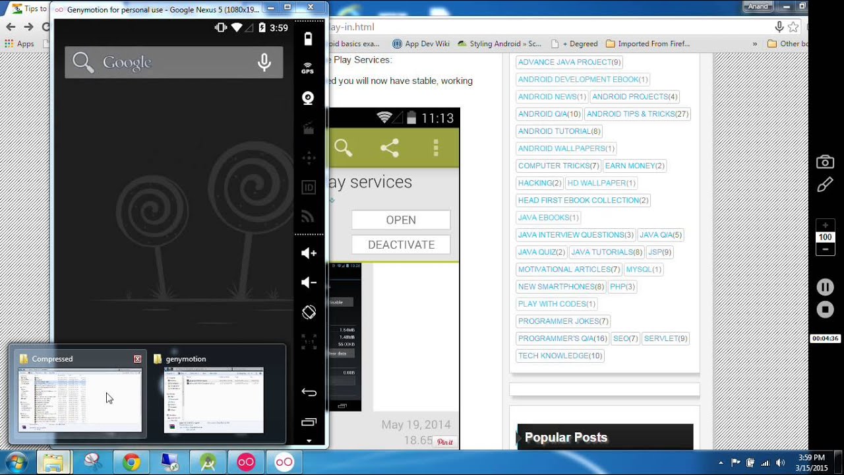Click Chrome back navigation arrow
Image resolution: width=844 pixels, height=475 pixels.
pyautogui.click(x=11, y=27)
